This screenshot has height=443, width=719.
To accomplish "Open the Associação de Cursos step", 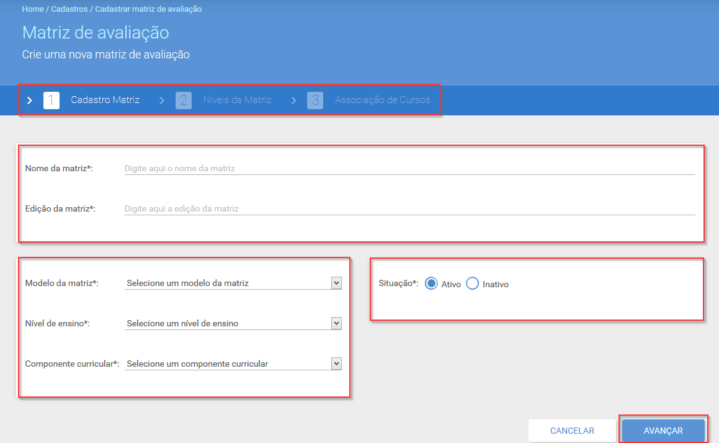I will [x=382, y=100].
